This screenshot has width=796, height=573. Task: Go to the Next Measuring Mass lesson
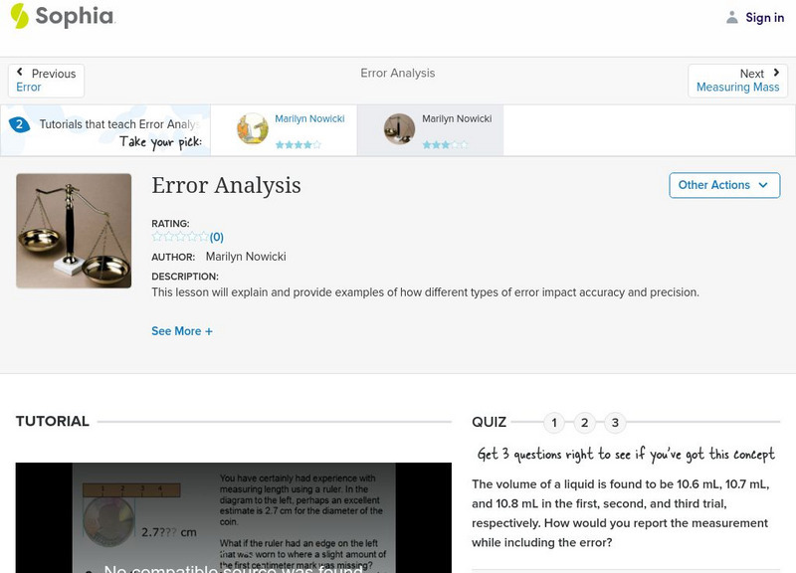tap(738, 80)
